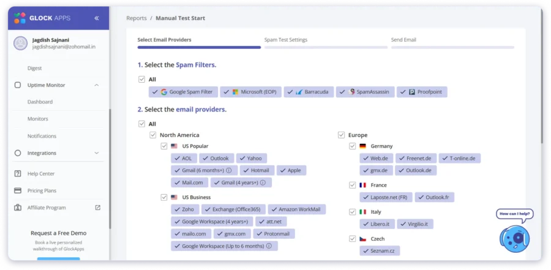Click info icon beside Gmail (4 years+)
The image size is (551, 270).
point(263,182)
